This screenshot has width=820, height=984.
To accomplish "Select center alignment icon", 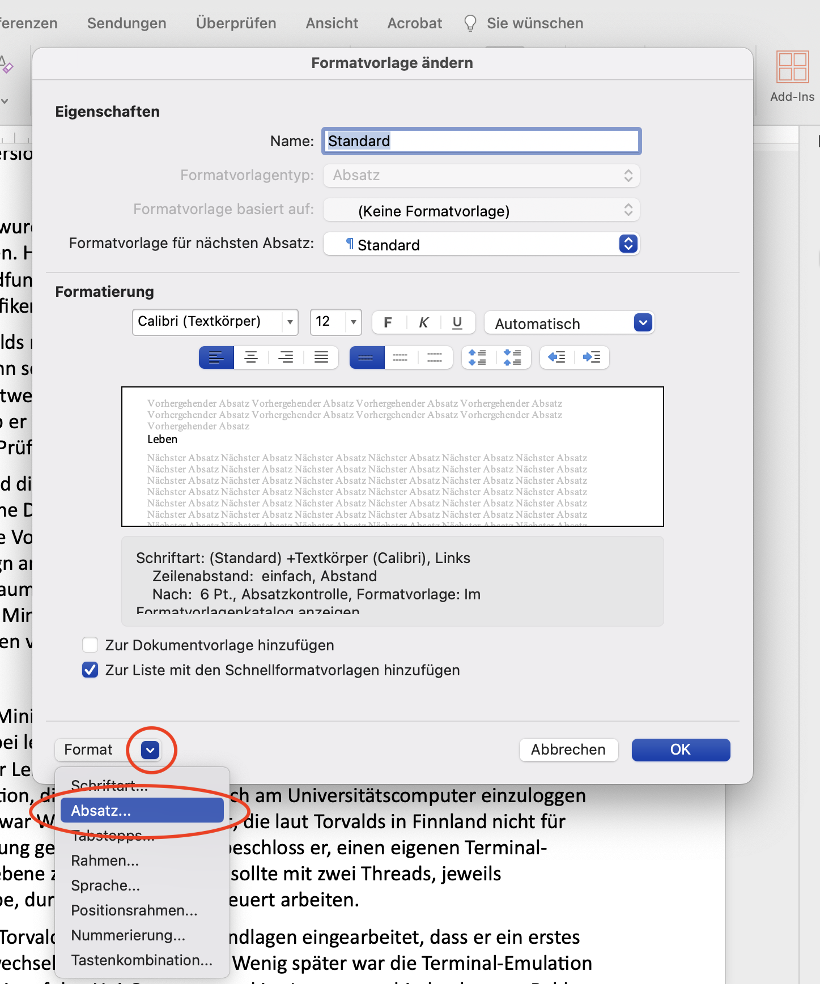I will click(251, 357).
